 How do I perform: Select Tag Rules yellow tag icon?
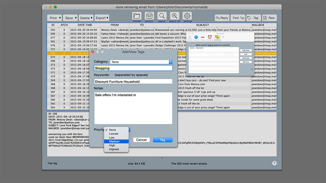pyautogui.click(x=217, y=37)
